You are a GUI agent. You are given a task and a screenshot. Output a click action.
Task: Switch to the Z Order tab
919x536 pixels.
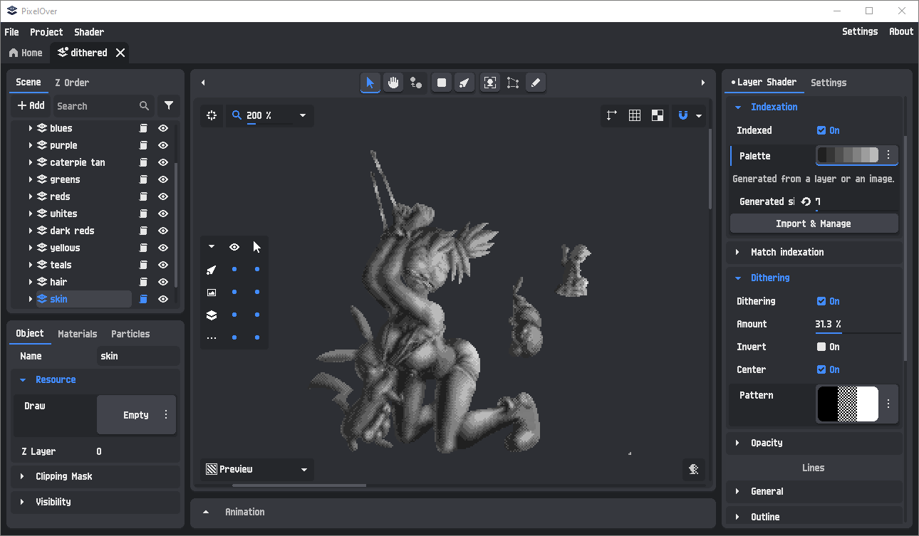coord(72,83)
